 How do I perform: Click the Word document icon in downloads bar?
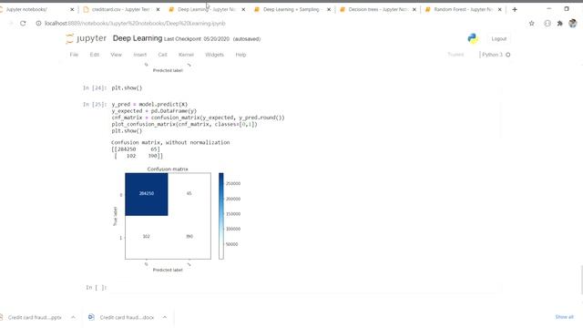[91, 317]
